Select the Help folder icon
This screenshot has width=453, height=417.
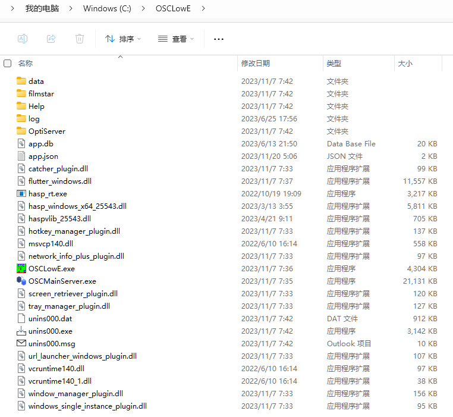(21, 105)
